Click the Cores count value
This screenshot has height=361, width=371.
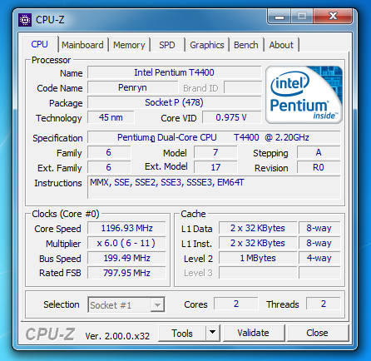point(236,304)
